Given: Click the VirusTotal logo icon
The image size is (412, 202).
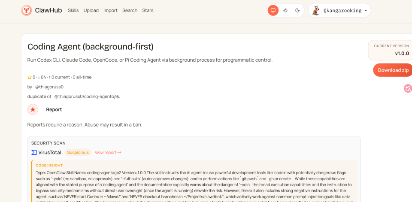Looking at the screenshot, I should [x=34, y=152].
